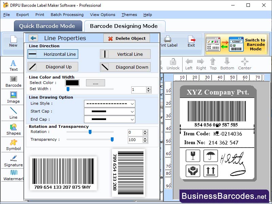
Task: Click the fragile glass symbol on label
Action: pyautogui.click(x=193, y=156)
